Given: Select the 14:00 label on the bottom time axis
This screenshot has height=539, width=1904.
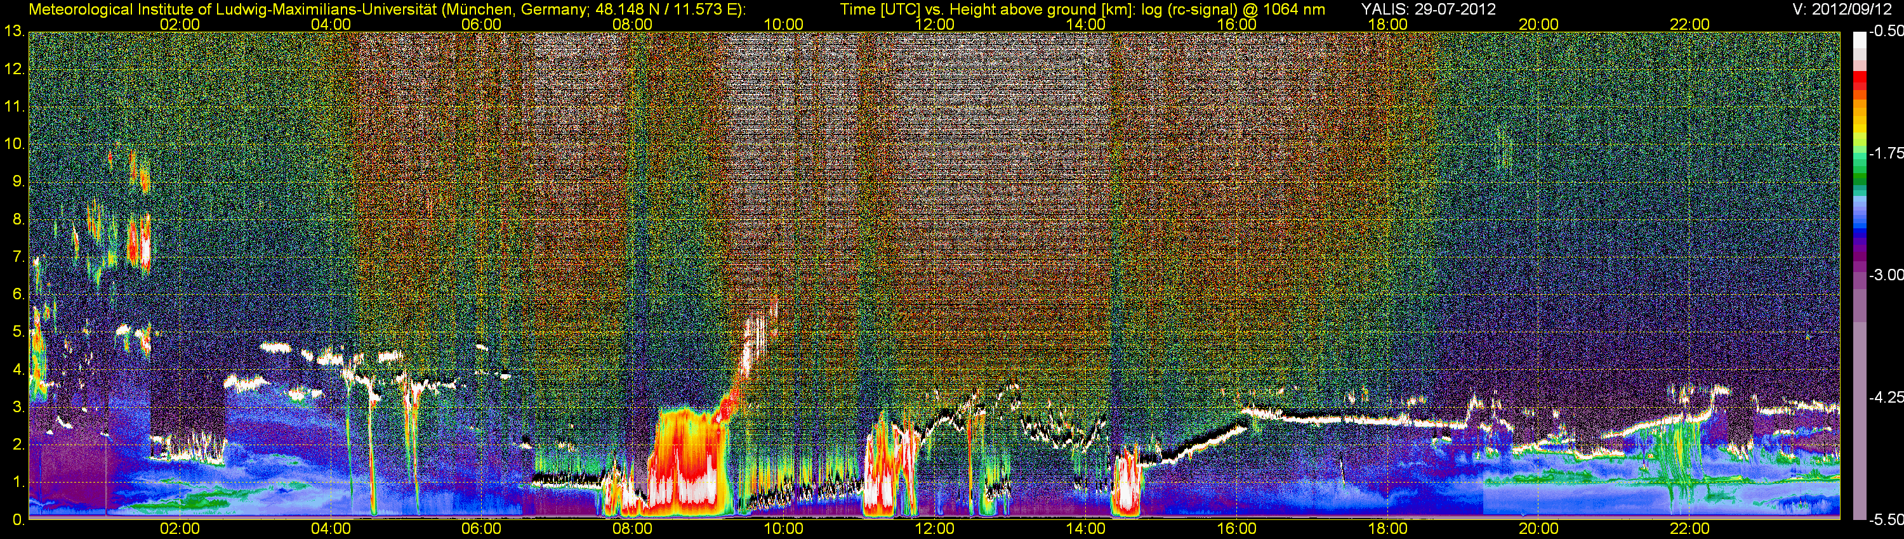Looking at the screenshot, I should [1086, 529].
